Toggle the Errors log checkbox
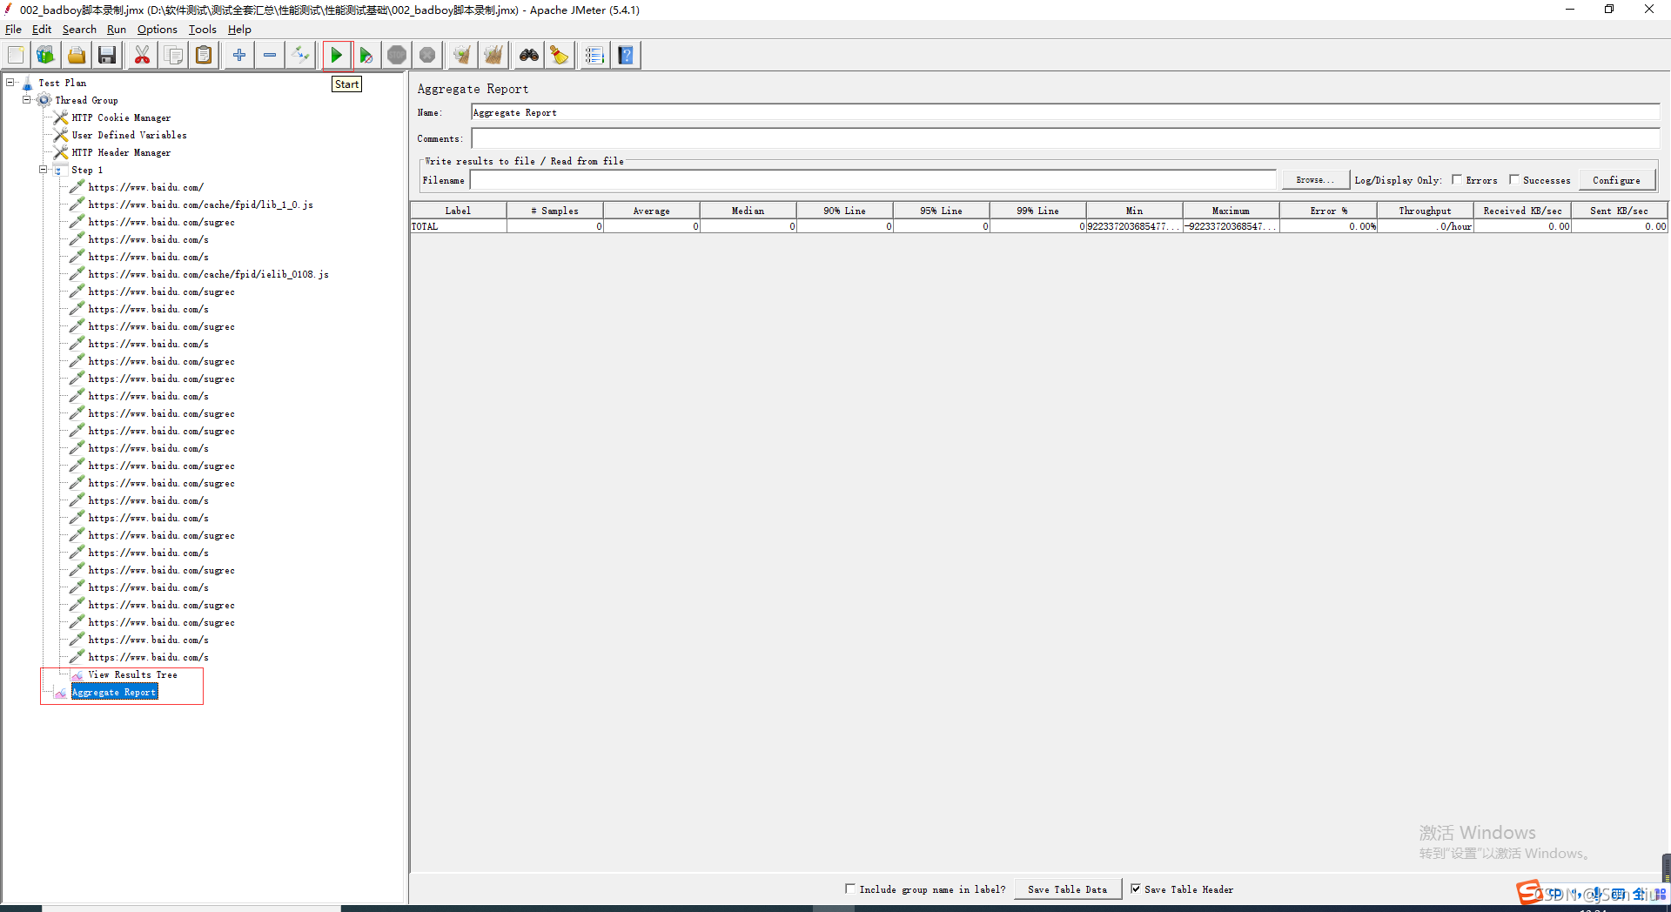 point(1457,180)
